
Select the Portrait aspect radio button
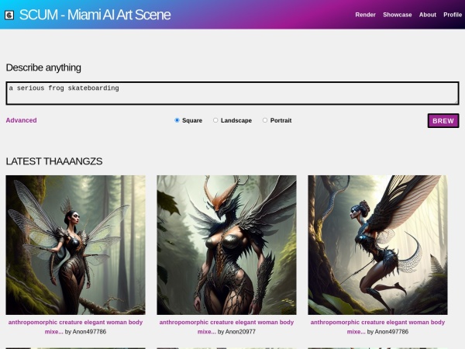pyautogui.click(x=265, y=120)
